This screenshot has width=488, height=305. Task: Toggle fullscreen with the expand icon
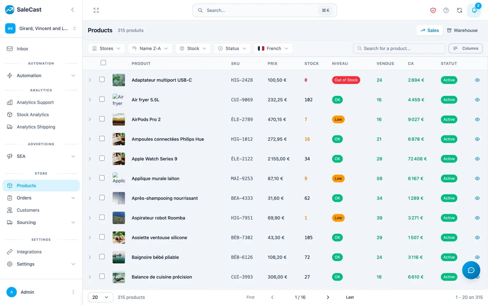click(x=96, y=10)
